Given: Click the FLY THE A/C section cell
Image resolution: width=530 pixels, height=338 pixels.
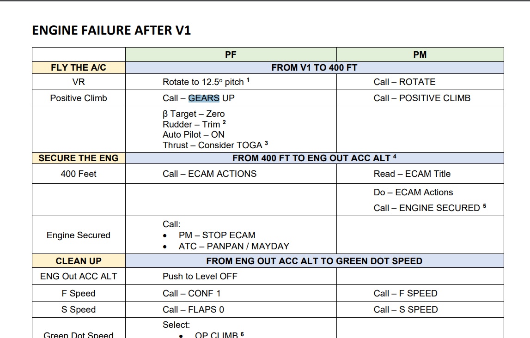Looking at the screenshot, I should pyautogui.click(x=79, y=67).
